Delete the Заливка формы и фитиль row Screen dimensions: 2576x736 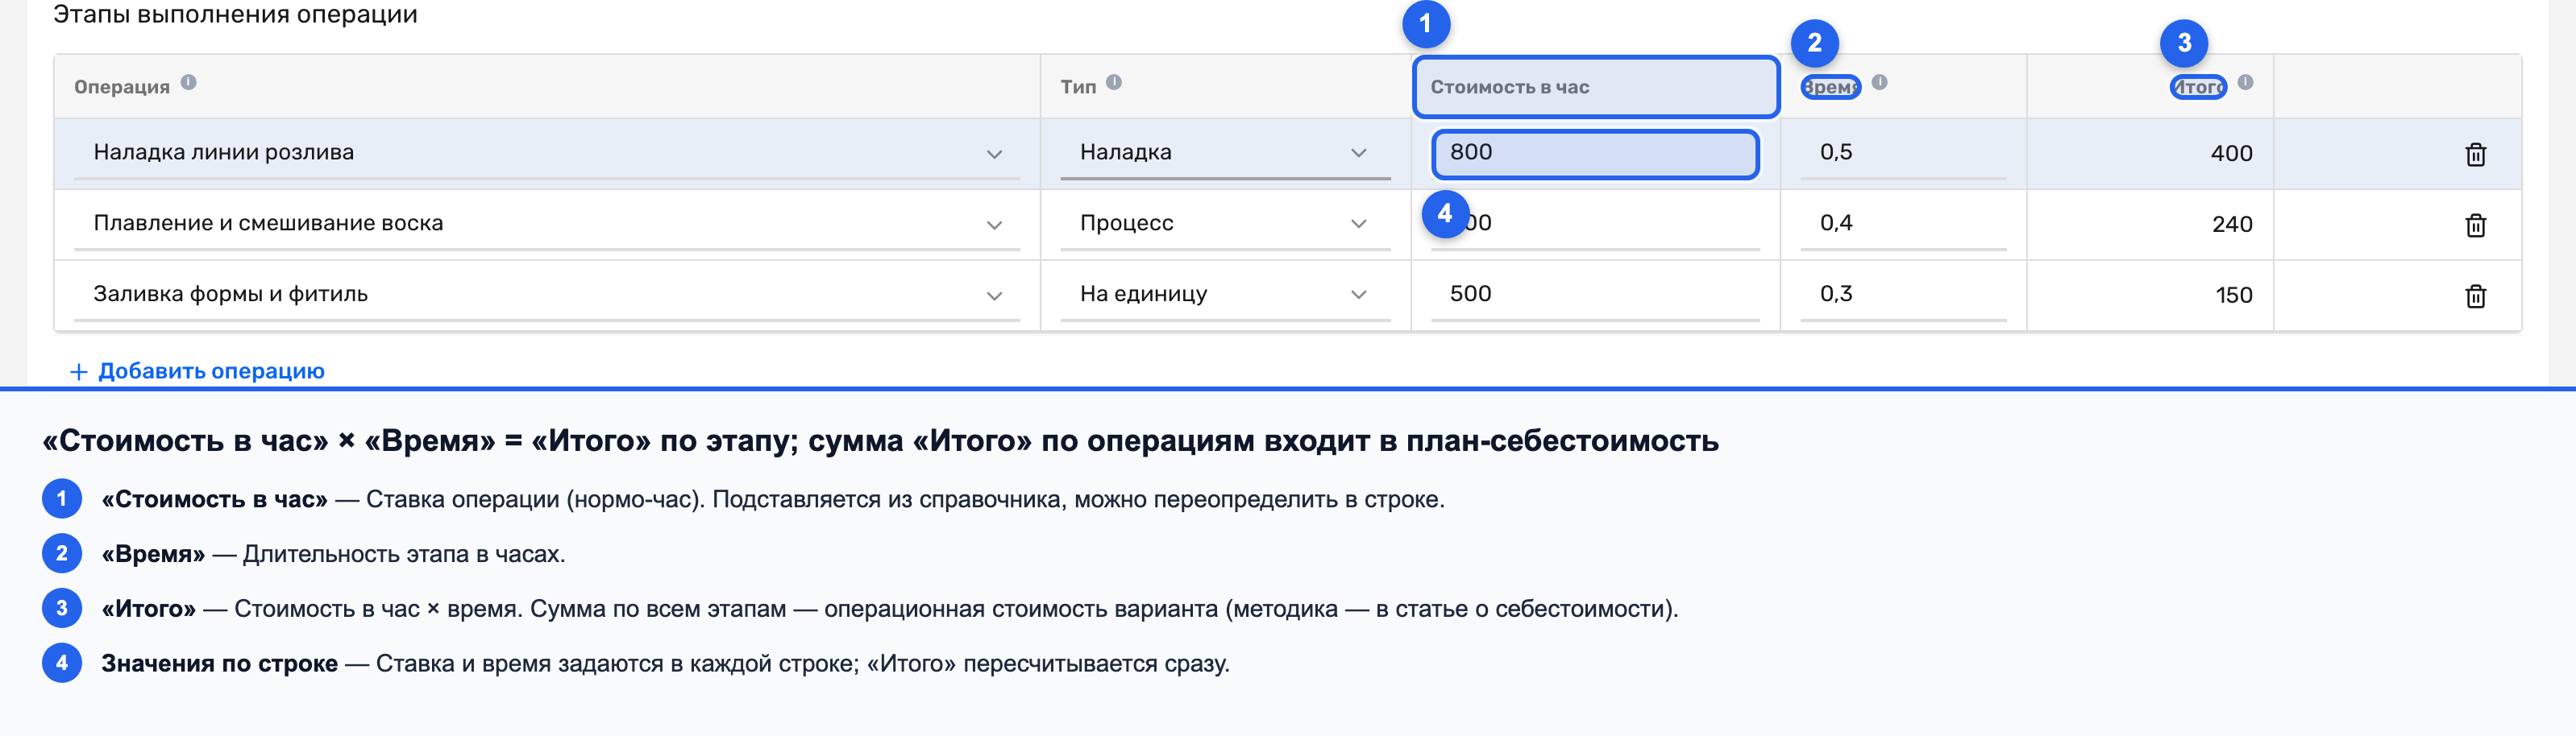pyautogui.click(x=2475, y=296)
